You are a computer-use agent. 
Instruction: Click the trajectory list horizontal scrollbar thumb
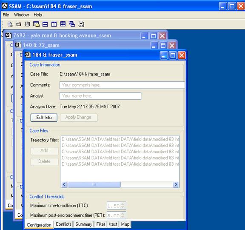[x=94, y=184]
